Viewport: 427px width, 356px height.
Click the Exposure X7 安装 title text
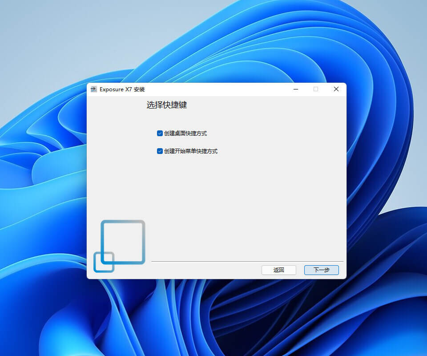(x=122, y=89)
